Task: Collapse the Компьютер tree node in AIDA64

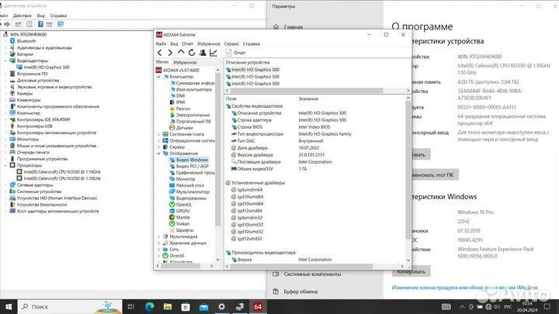Action: (x=158, y=77)
